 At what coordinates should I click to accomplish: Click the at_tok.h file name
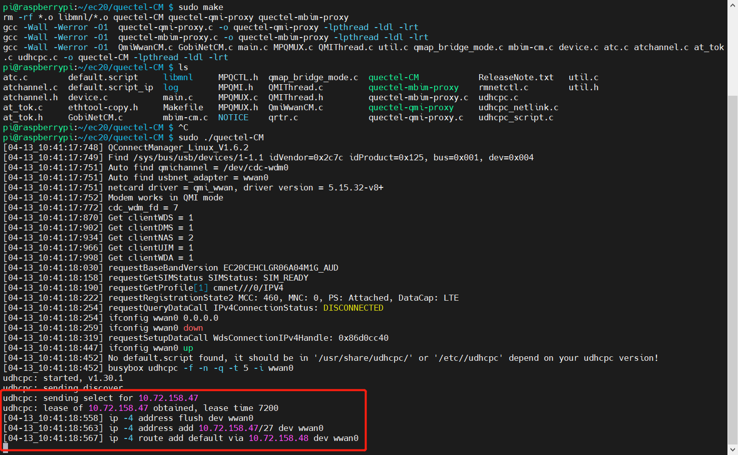23,117
